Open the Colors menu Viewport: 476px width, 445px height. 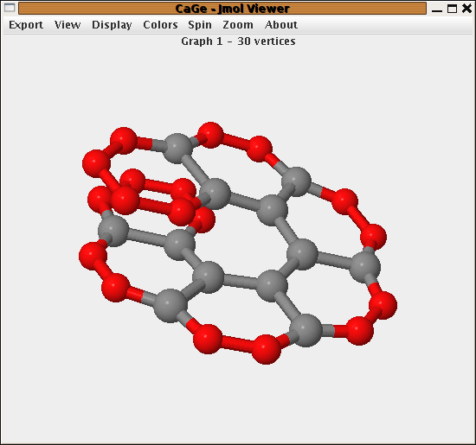160,25
